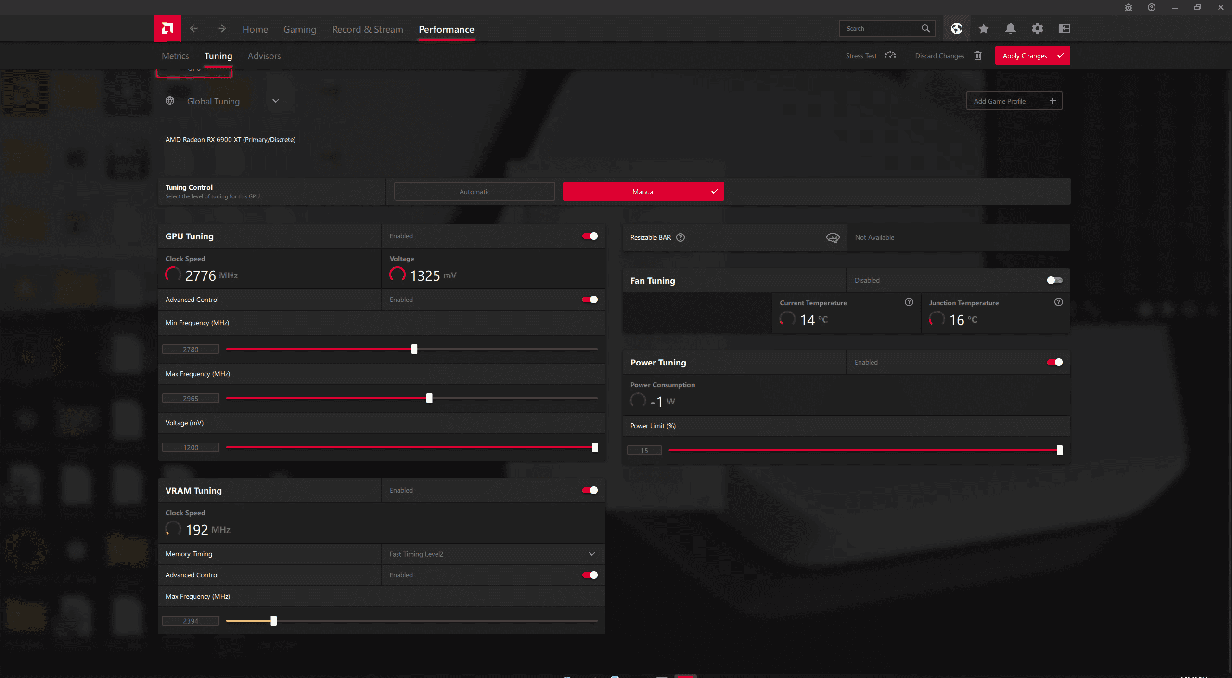Image resolution: width=1232 pixels, height=678 pixels.
Task: Select the Performance tab
Action: pos(447,29)
